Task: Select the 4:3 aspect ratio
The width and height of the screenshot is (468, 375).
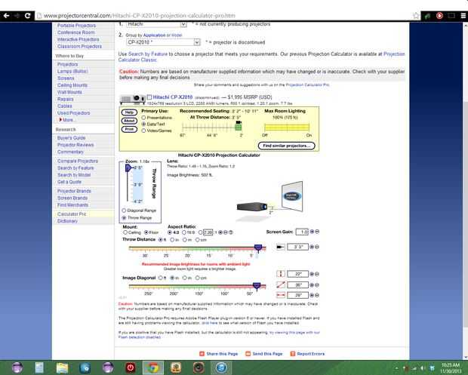Action: 170,232
